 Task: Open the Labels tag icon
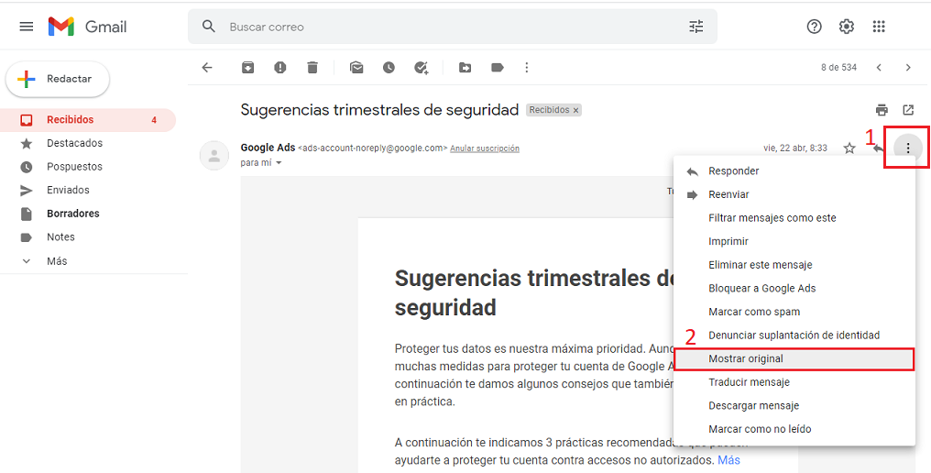[x=498, y=68]
